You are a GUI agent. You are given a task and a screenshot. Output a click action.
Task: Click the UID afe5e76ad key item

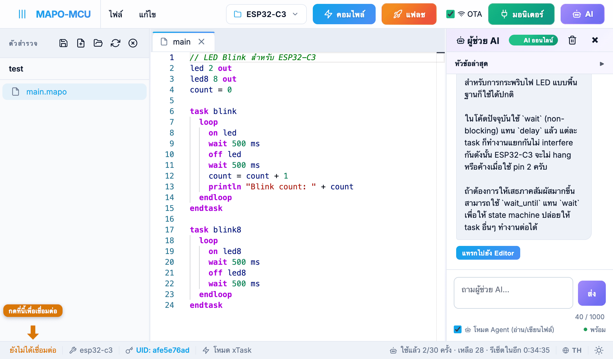157,350
